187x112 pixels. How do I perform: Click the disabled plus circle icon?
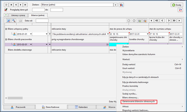[129, 21]
